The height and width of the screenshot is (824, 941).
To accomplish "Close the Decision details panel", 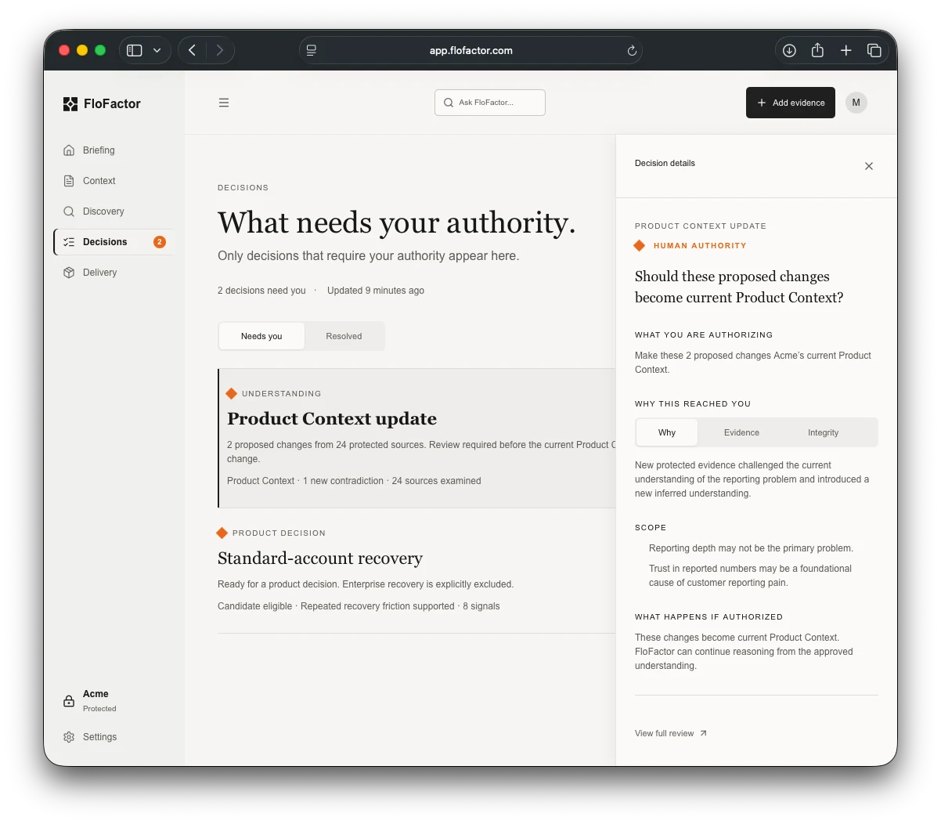I will tap(869, 166).
